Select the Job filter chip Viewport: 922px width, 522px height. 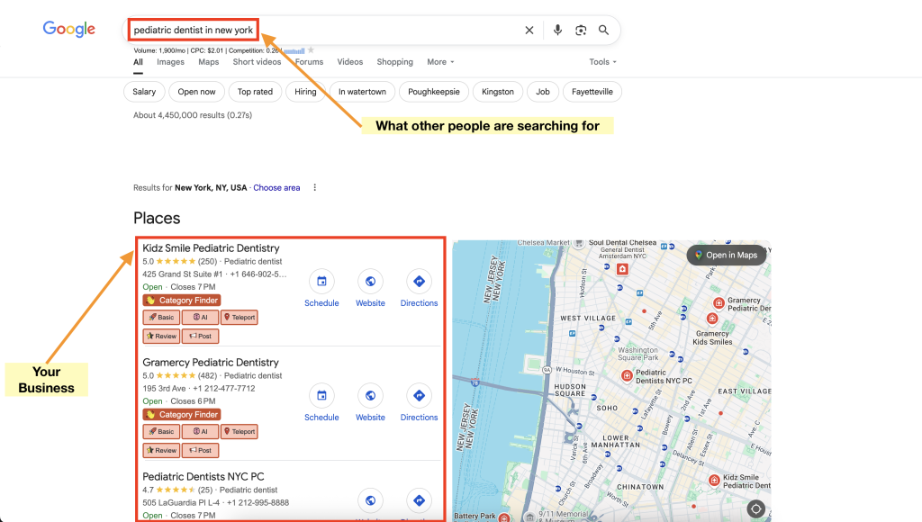(x=543, y=92)
